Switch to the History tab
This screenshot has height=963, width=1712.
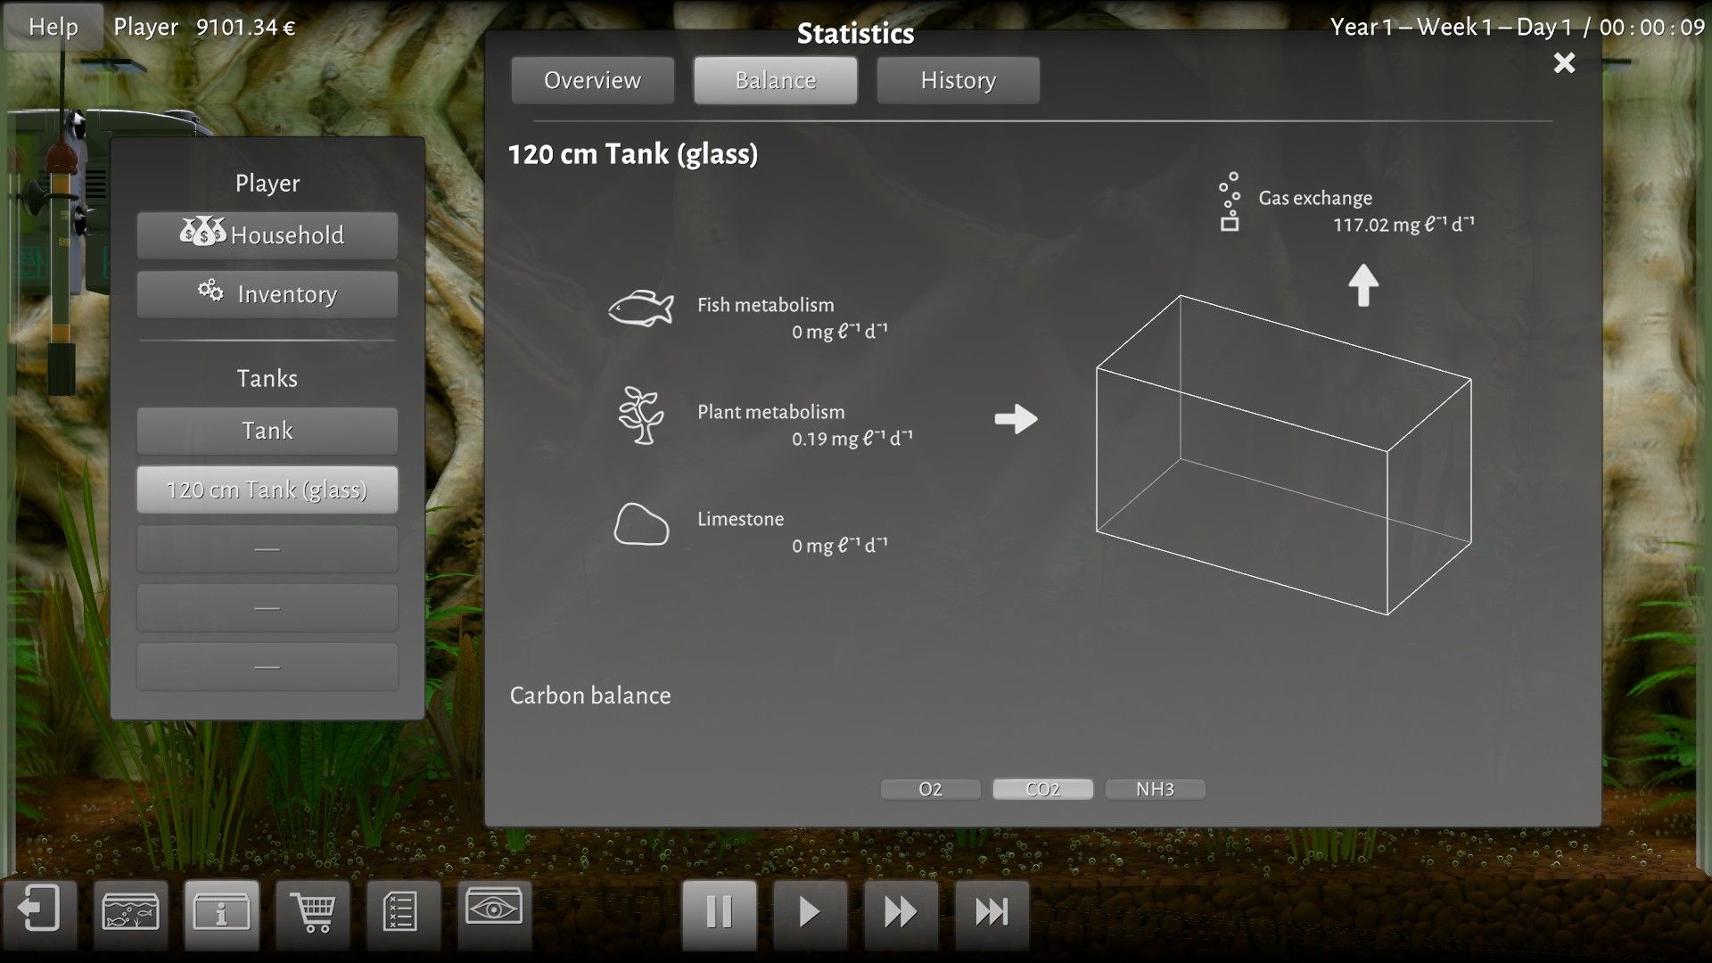(x=958, y=80)
